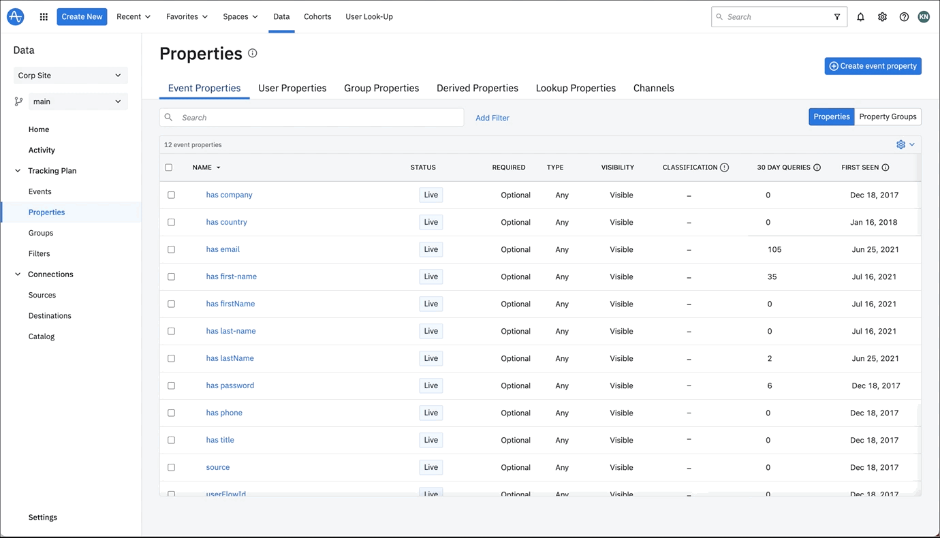
Task: Click the Classification column info icon
Action: (725, 168)
